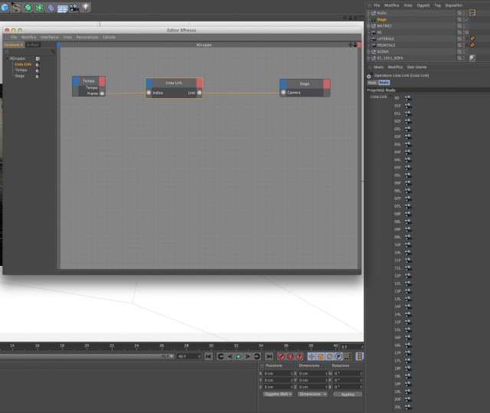The height and width of the screenshot is (413, 490).
Task: Switch to the Base tab in attributes
Action: tap(372, 83)
